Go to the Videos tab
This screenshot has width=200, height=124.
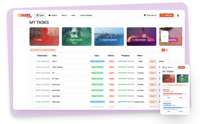click(x=53, y=15)
